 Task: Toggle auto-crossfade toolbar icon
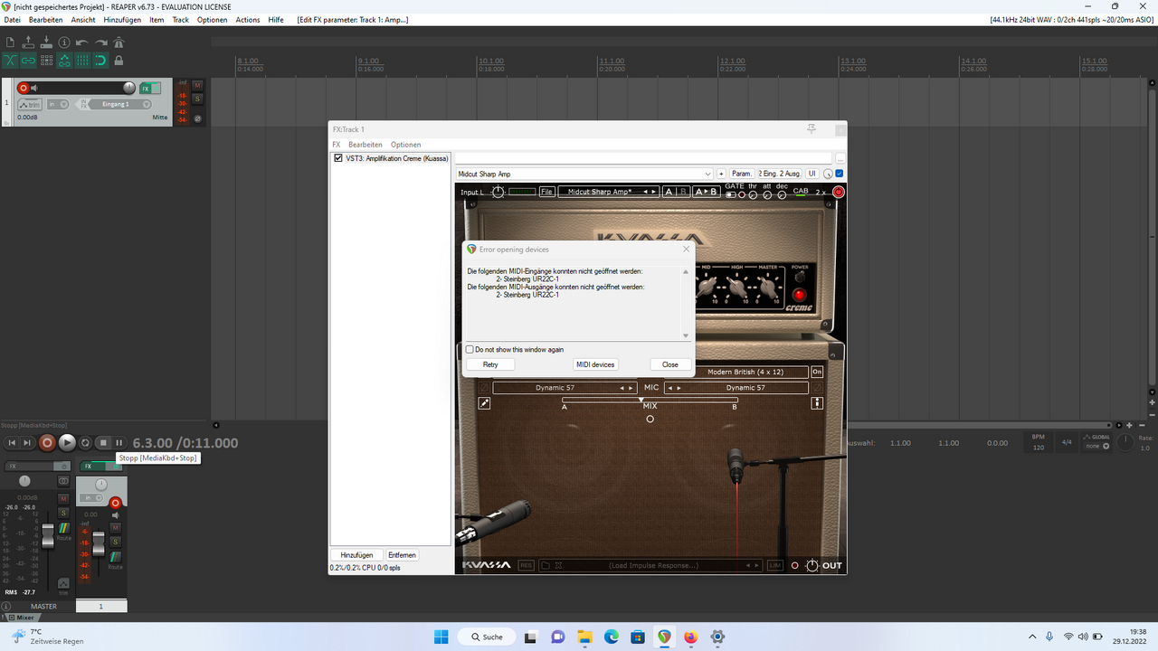point(10,61)
